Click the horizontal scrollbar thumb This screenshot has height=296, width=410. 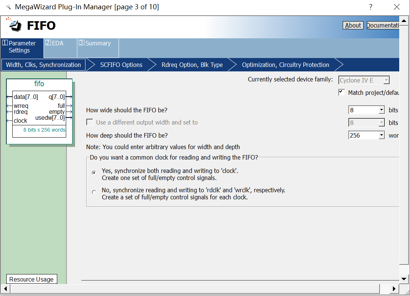pyautogui.click(x=195, y=289)
